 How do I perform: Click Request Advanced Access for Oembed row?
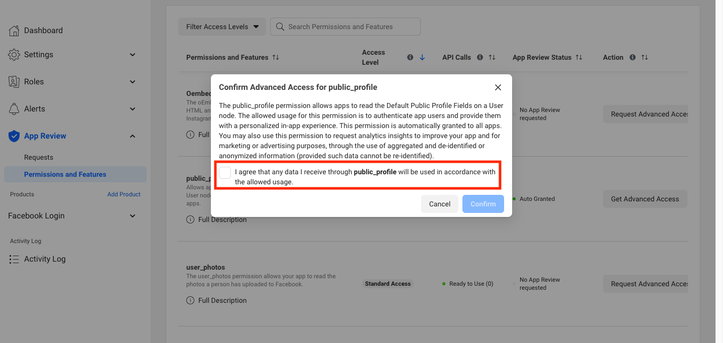pos(645,114)
